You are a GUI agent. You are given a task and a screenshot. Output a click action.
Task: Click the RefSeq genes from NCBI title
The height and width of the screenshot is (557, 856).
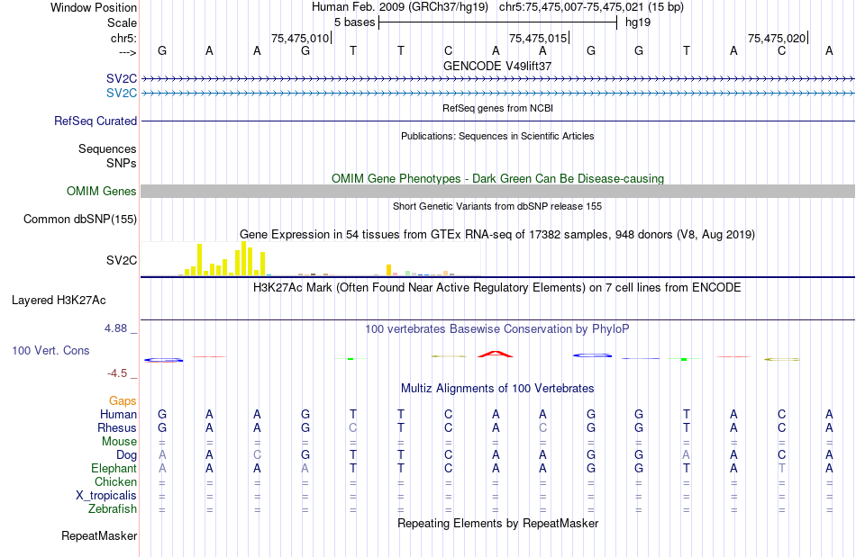tap(498, 109)
